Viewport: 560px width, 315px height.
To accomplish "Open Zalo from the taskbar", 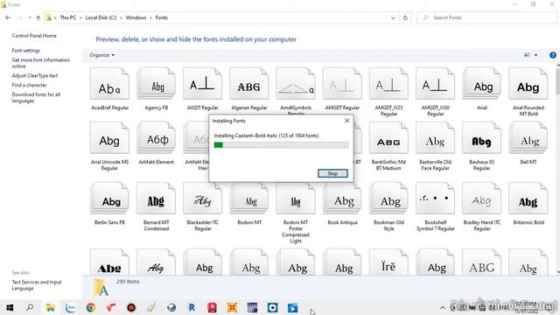I will click(x=70, y=307).
